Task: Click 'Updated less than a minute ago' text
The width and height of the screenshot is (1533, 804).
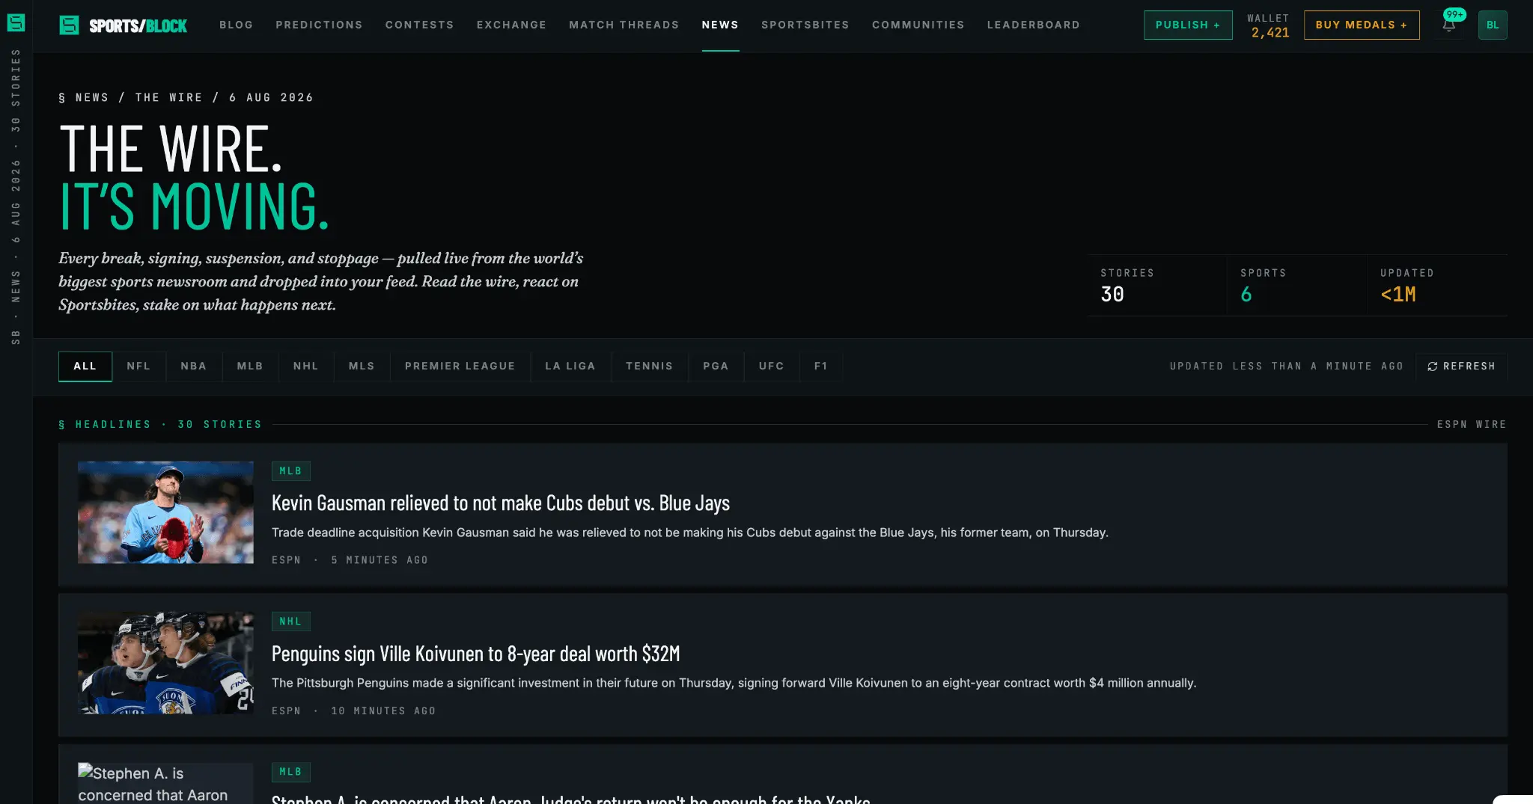Action: coord(1287,366)
